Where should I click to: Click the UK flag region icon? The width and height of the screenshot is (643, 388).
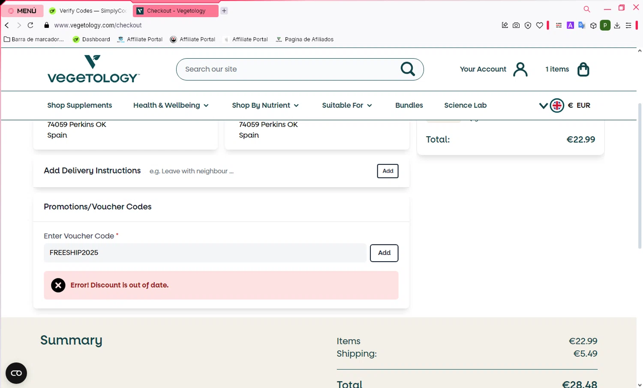point(557,105)
